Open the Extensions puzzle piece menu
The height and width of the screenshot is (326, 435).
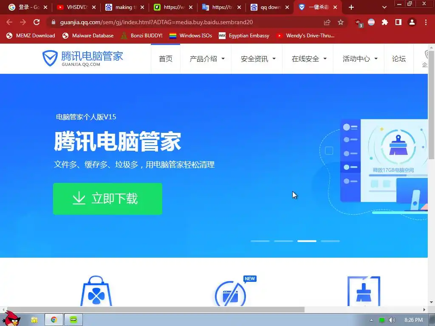click(x=385, y=22)
